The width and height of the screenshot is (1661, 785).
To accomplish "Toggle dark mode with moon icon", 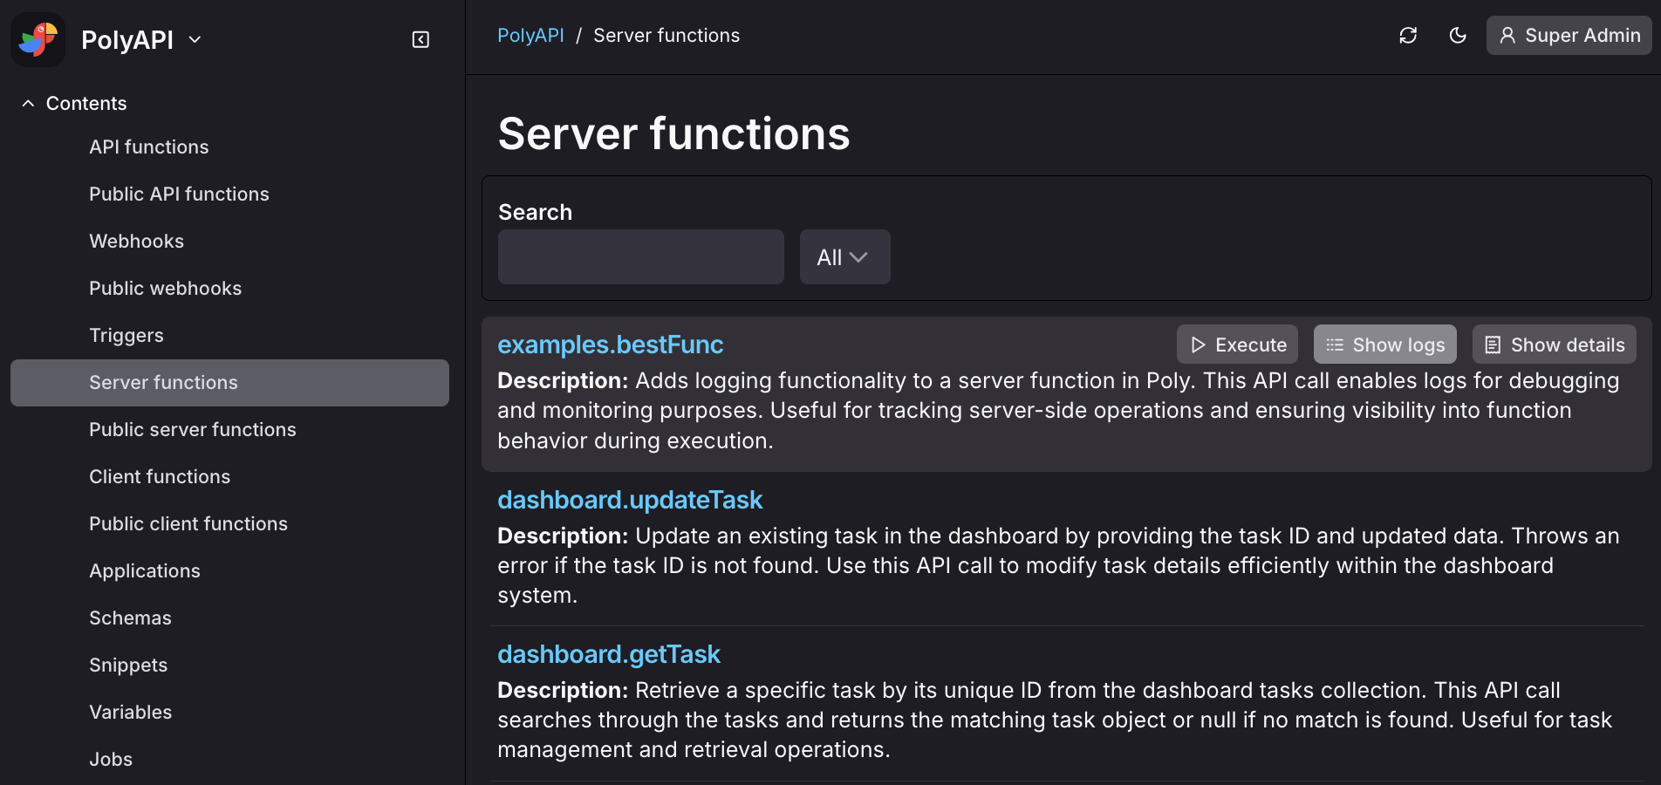I will click(1458, 36).
